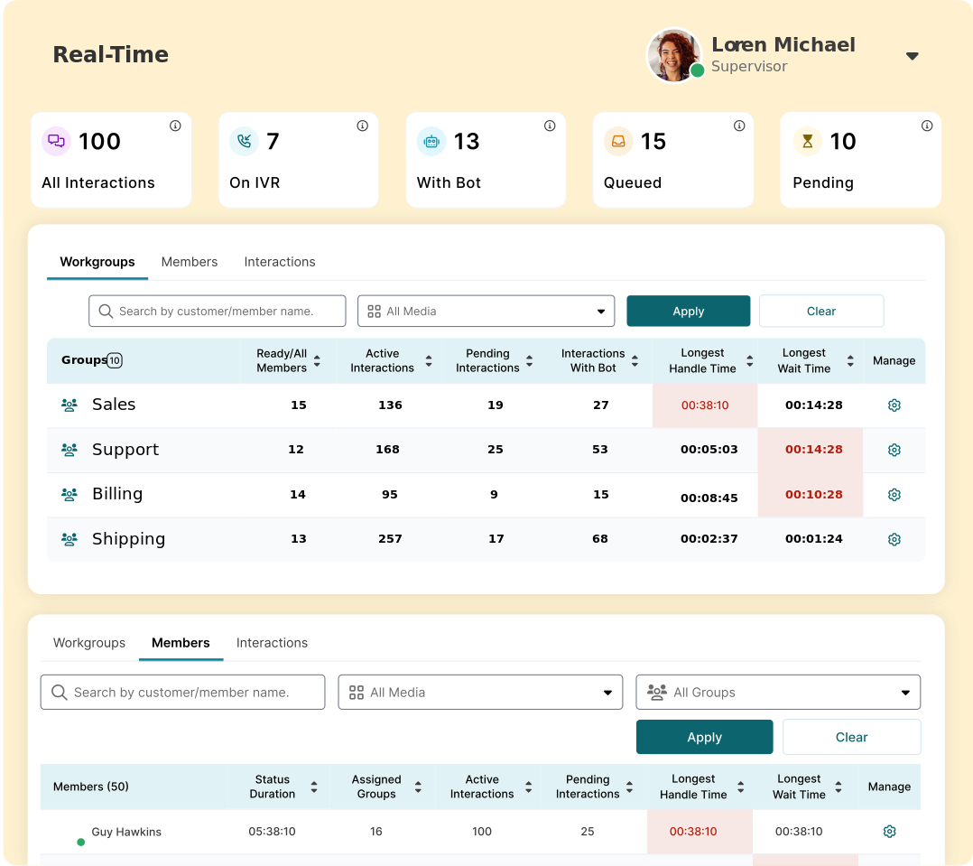Open Manage settings gear for Support row
This screenshot has height=866, width=973.
894,450
